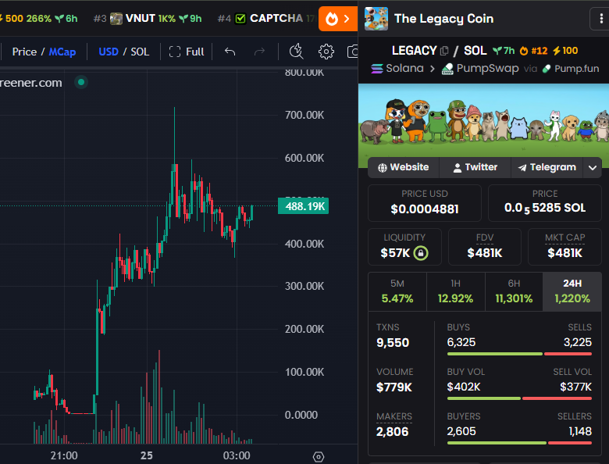Click the liquidity lock icon
Screen dimensions: 609x464
pyautogui.click(x=421, y=253)
